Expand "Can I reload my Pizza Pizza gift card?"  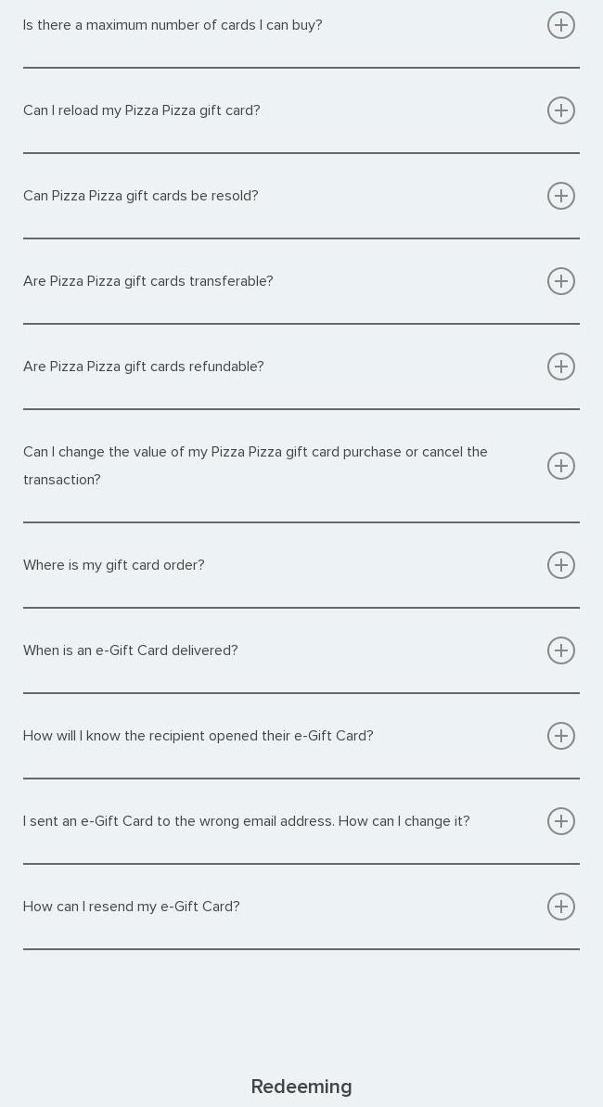[x=142, y=110]
